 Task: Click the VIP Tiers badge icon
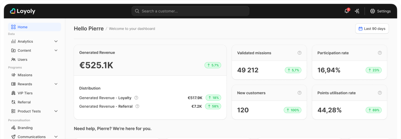click(x=13, y=93)
